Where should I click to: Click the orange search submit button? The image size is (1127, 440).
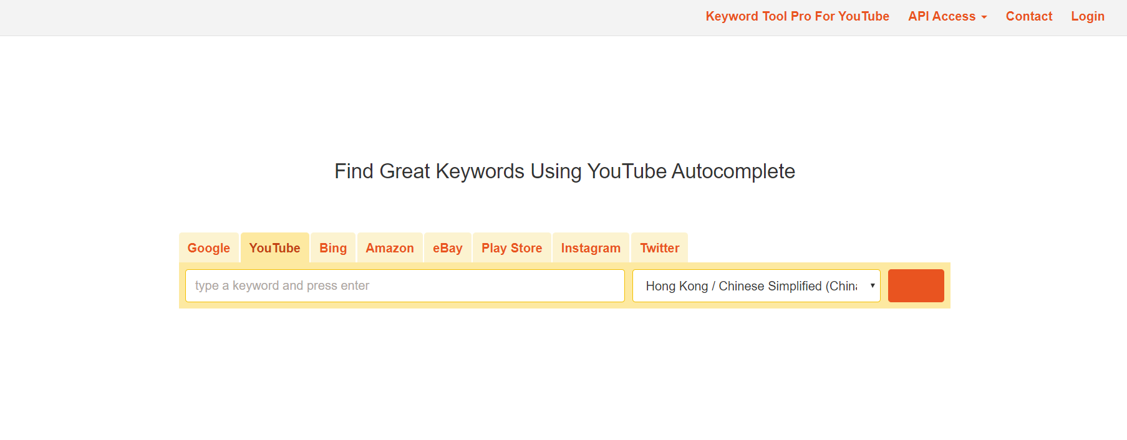point(916,285)
